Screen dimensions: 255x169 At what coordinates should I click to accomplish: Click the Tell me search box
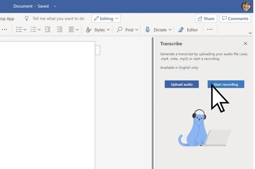[58, 19]
